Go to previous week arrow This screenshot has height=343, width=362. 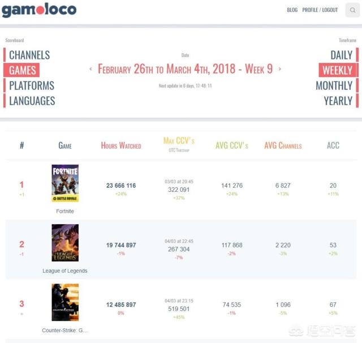pos(90,69)
